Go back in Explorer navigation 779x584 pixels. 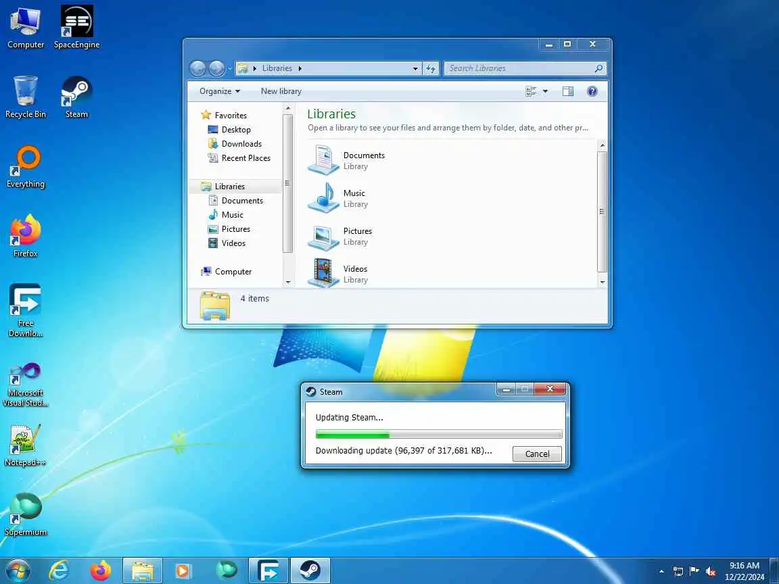(197, 68)
